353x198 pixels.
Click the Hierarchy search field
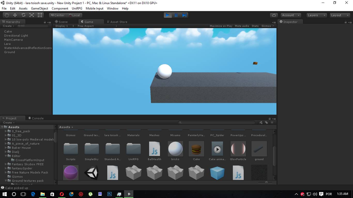[x=33, y=26]
